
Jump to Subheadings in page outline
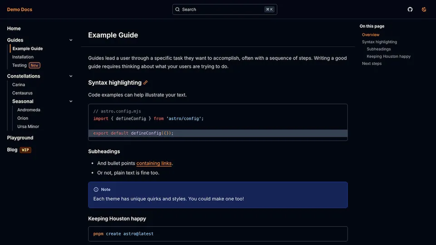coord(379,49)
